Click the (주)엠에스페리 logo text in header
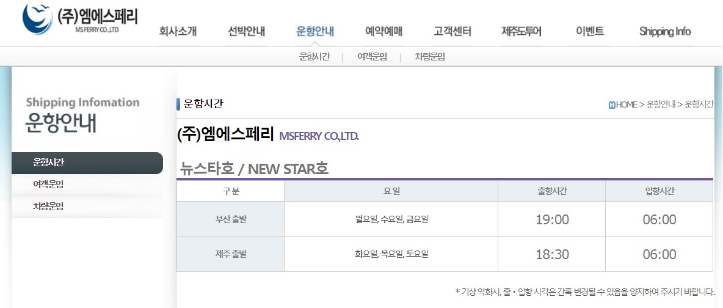 (x=97, y=17)
